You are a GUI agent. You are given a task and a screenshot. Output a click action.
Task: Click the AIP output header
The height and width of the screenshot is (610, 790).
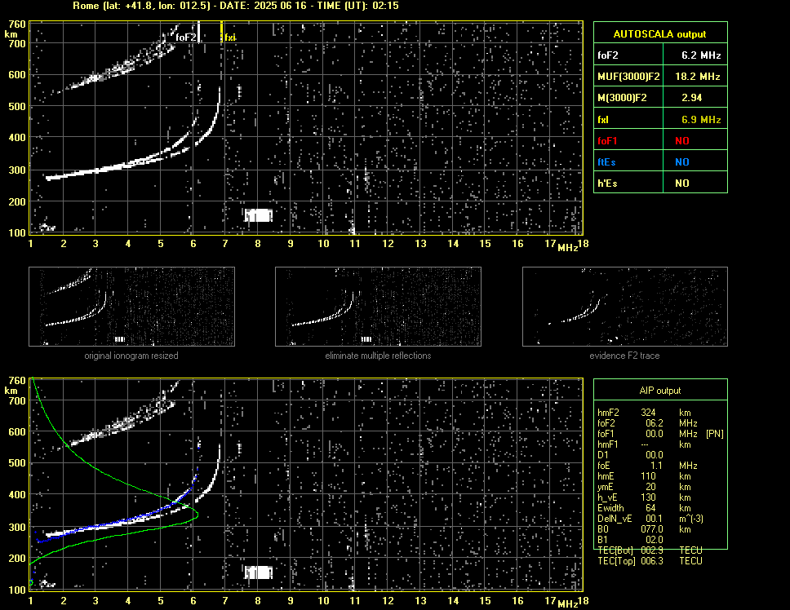coord(660,390)
